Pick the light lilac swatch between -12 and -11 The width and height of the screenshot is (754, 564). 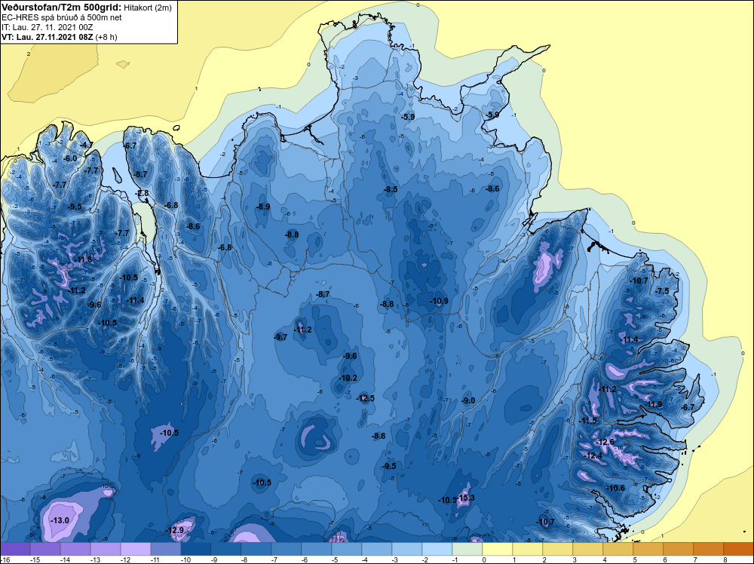pos(136,549)
